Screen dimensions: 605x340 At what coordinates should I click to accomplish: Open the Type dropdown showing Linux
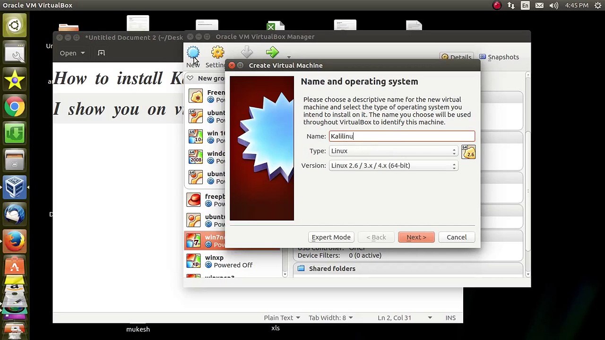pyautogui.click(x=393, y=151)
